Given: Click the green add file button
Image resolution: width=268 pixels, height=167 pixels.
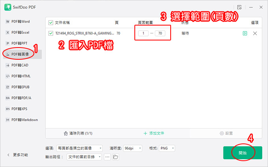Looking at the screenshot, I should point(154,133).
